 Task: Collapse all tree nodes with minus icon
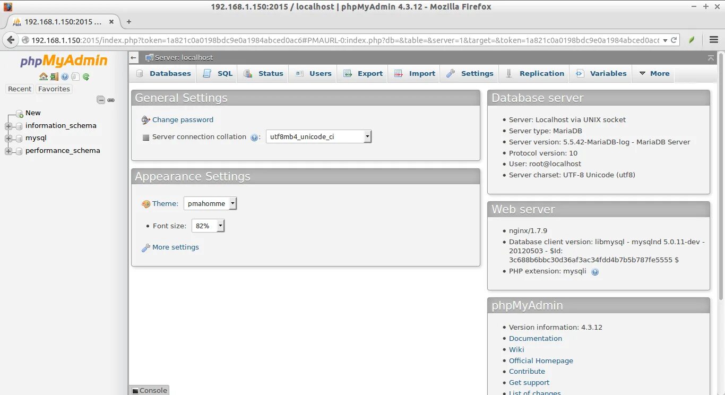[x=101, y=100]
